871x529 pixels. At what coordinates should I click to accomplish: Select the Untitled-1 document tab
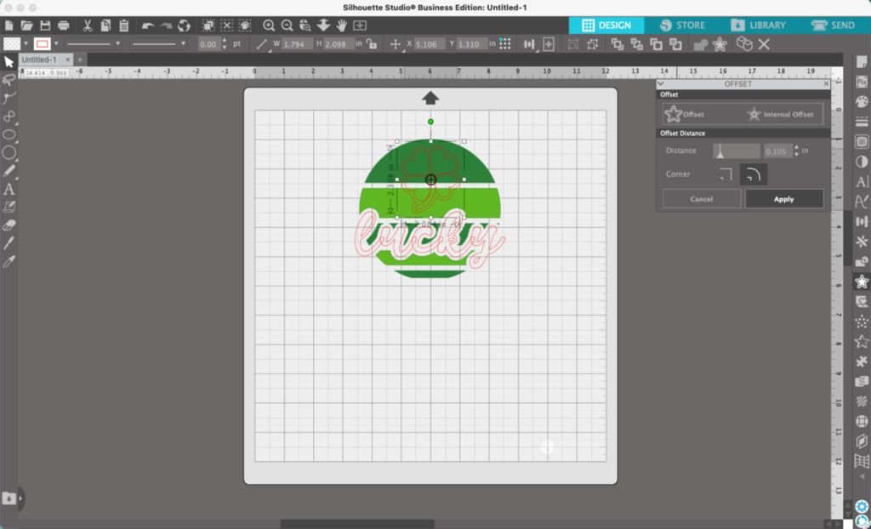pyautogui.click(x=39, y=60)
